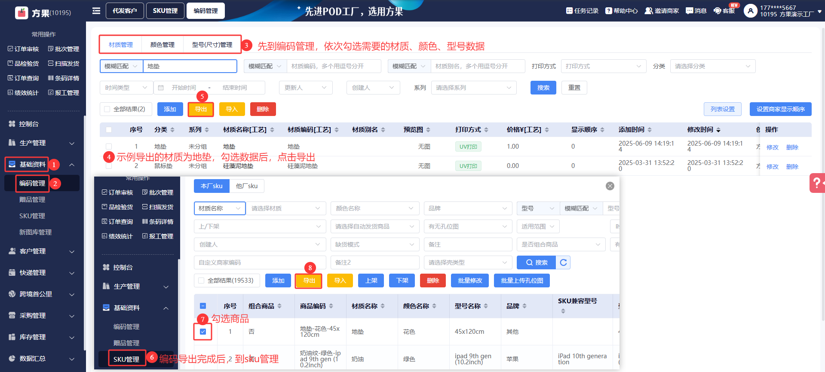
Task: Click the sort icon on the 修改时间 column
Action: [718, 130]
